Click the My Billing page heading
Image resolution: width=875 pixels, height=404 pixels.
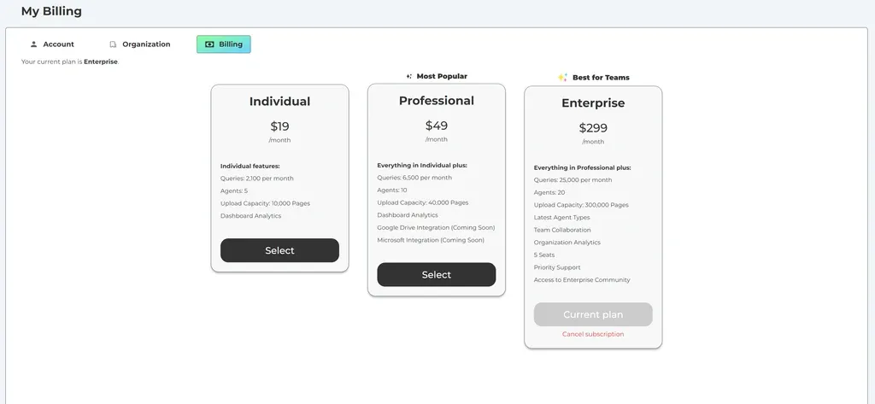pos(51,11)
